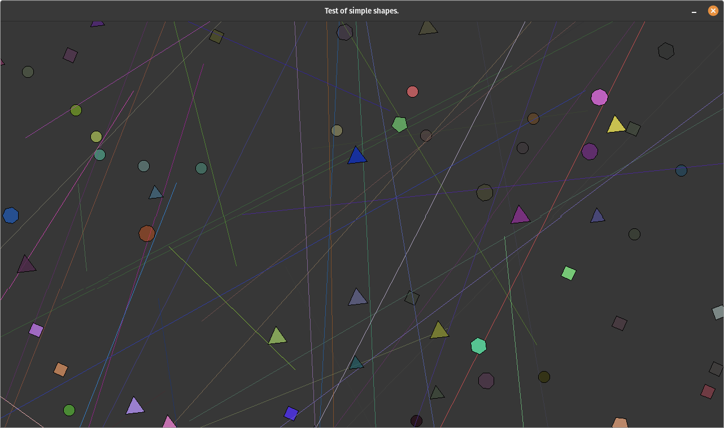This screenshot has width=724, height=428.
Task: Click the green pentagon shape
Action: pos(400,124)
